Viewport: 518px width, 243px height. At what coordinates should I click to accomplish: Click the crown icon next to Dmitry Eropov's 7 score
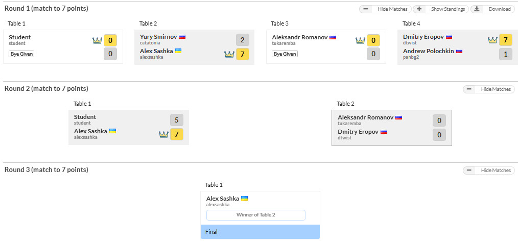coord(492,40)
